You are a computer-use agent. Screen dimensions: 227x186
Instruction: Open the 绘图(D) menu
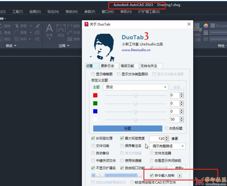click(35, 12)
